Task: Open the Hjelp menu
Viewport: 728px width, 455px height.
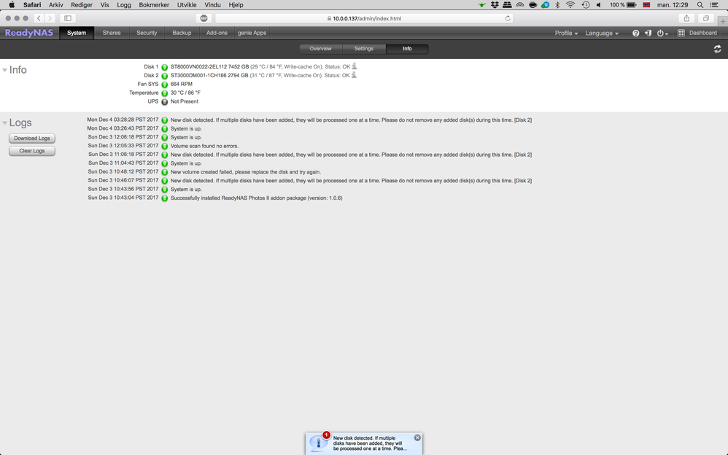Action: pos(236,4)
